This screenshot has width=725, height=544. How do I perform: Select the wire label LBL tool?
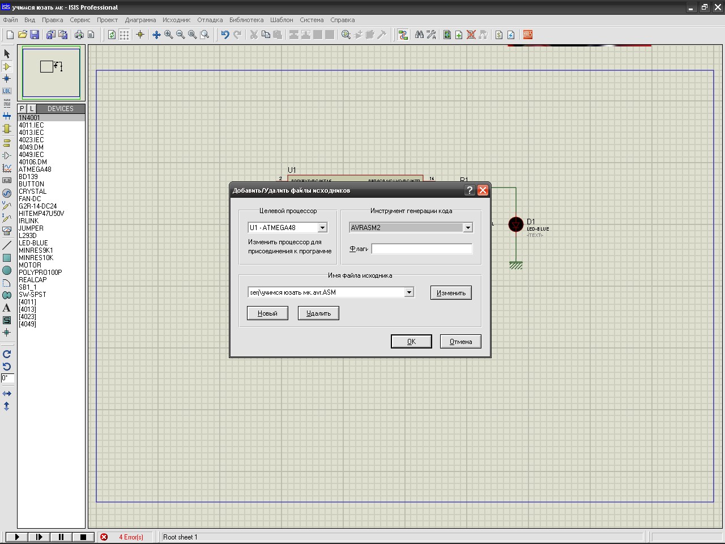click(7, 91)
